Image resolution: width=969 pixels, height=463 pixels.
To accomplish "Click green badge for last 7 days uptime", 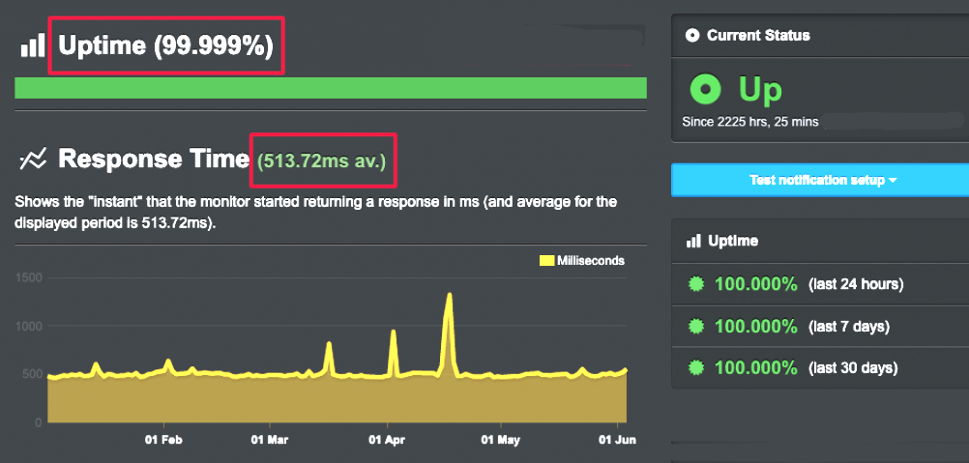I will point(696,326).
